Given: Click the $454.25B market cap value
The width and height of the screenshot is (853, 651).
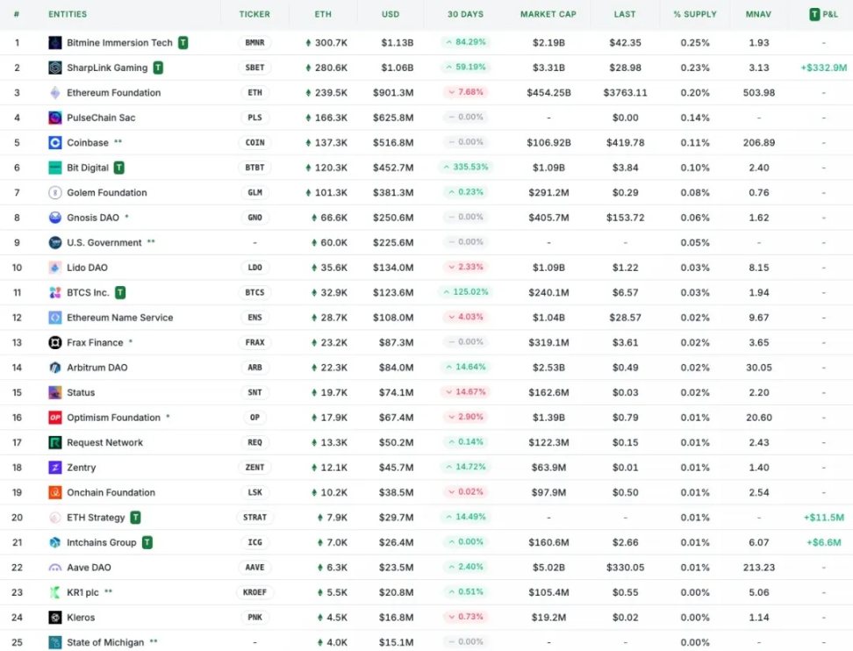Looking at the screenshot, I should pos(548,92).
